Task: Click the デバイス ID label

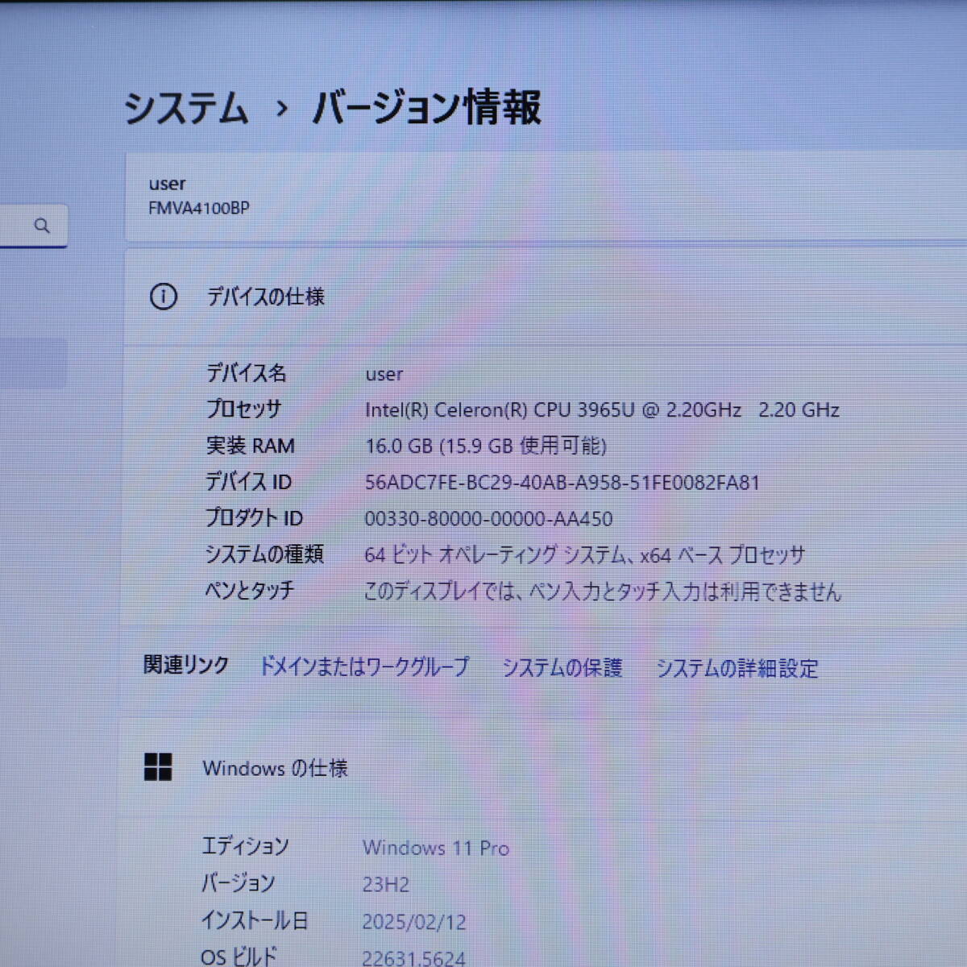Action: [x=248, y=482]
